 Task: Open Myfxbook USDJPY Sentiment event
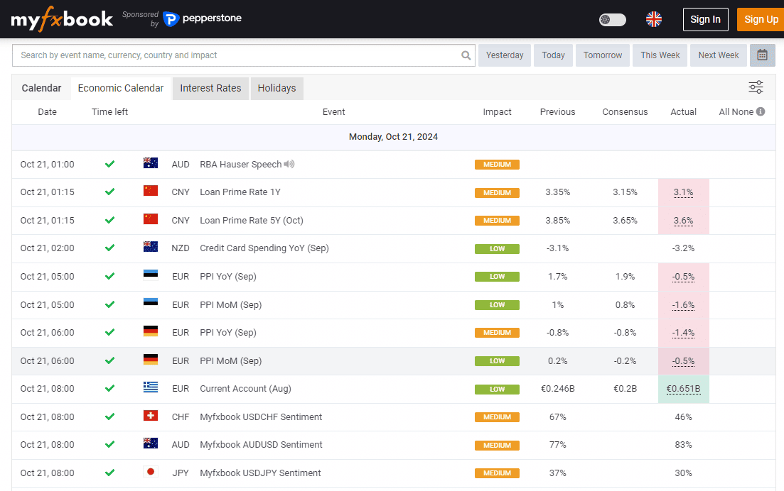[260, 473]
